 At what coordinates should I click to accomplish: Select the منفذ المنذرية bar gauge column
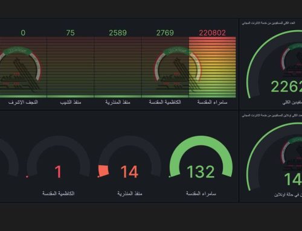[x=118, y=67]
